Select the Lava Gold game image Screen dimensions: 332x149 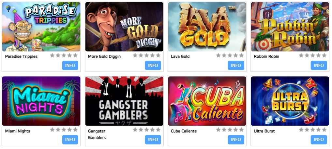(207, 27)
